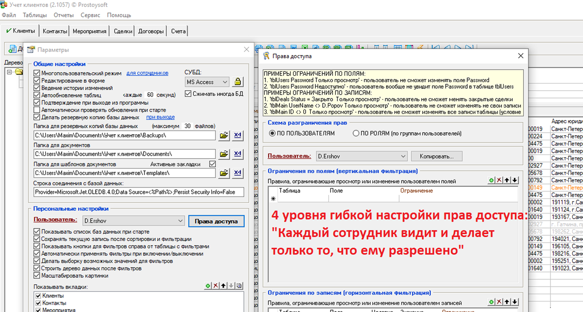Click the auto-refresh seconds field showing 60

tap(150, 95)
